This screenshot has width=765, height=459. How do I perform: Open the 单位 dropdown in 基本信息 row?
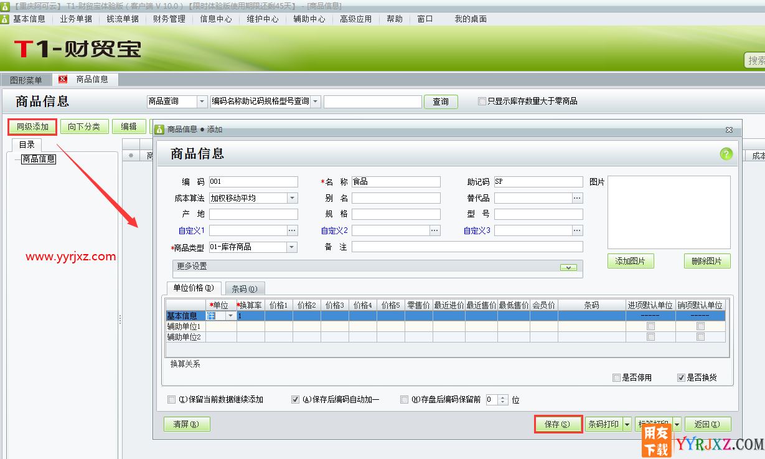232,316
